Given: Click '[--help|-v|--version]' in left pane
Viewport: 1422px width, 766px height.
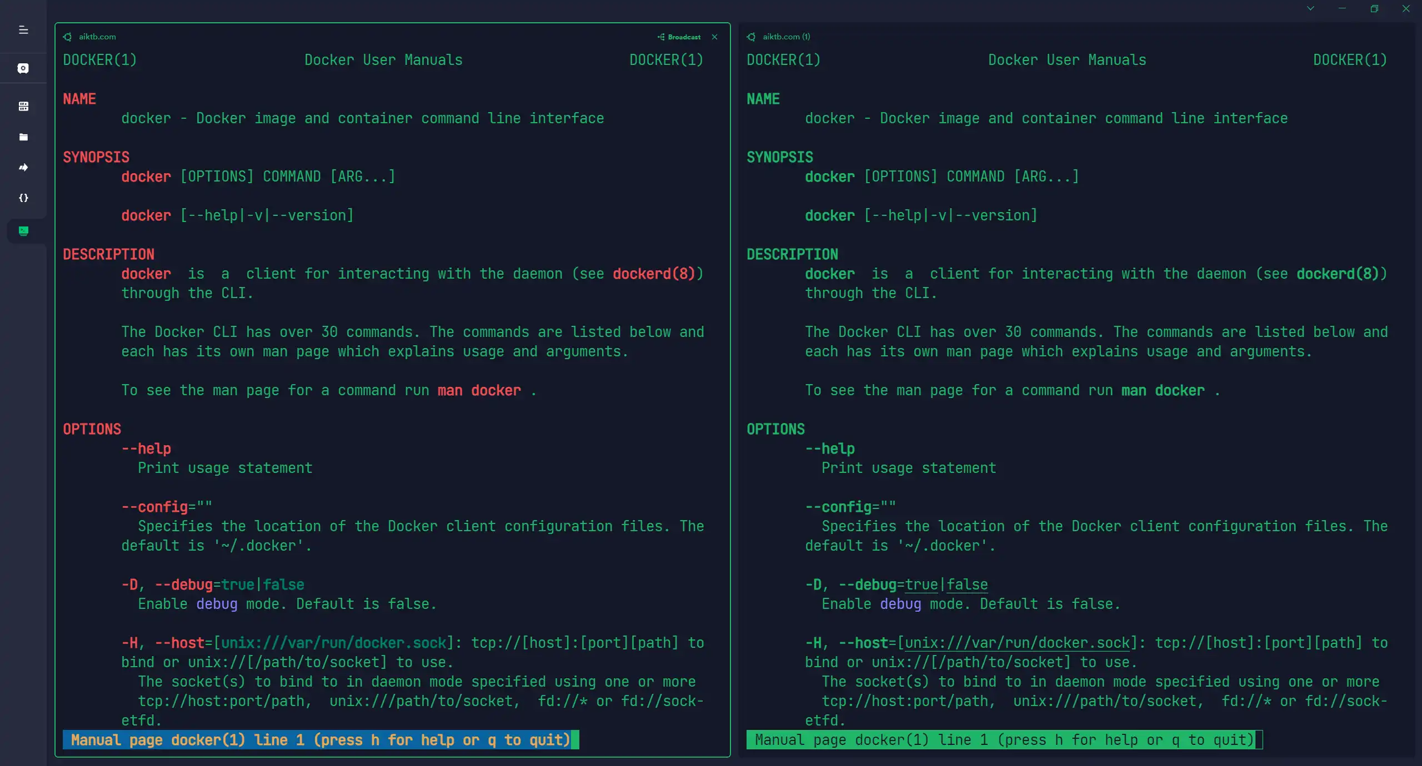Looking at the screenshot, I should point(267,216).
